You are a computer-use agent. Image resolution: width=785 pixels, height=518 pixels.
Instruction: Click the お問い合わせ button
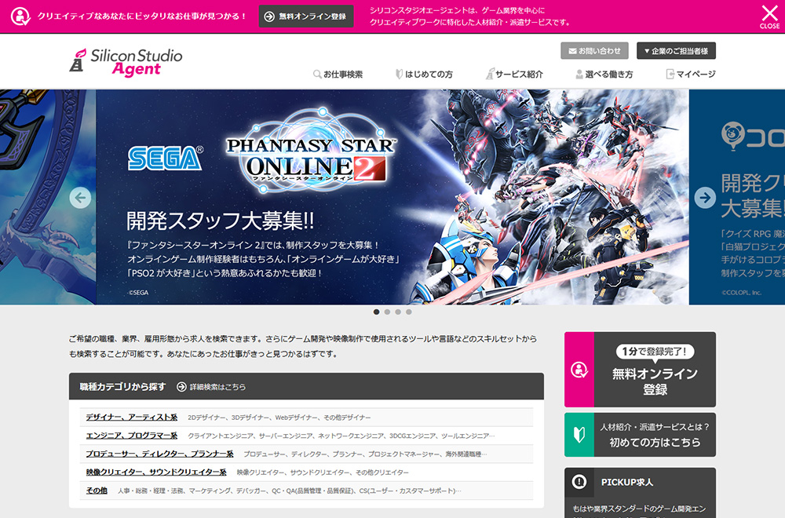(594, 50)
